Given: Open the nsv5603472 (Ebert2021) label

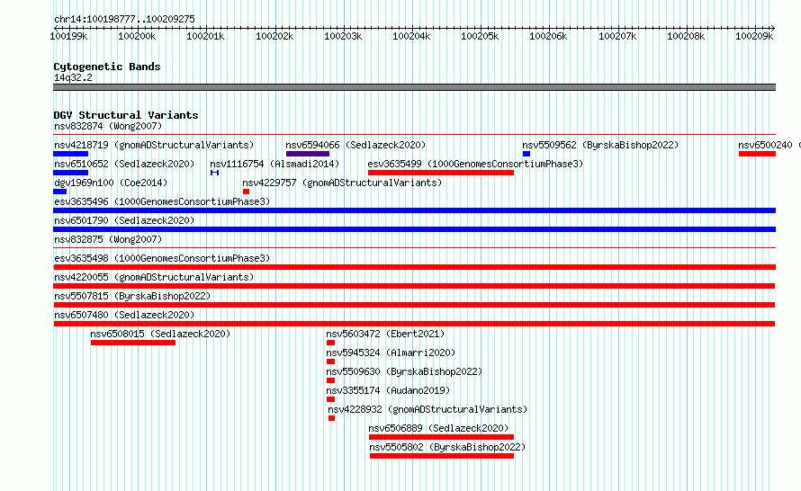Looking at the screenshot, I should (385, 334).
